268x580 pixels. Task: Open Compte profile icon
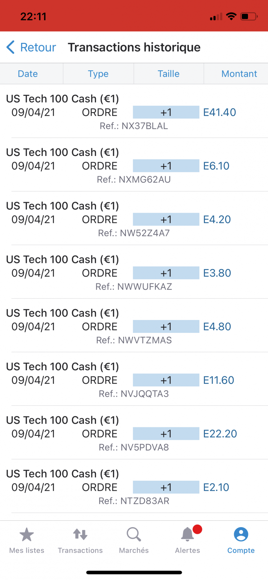coord(241,534)
